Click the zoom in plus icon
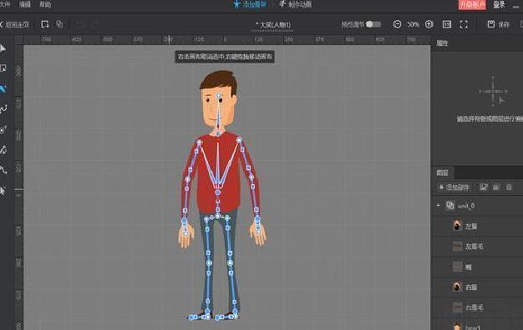 pyautogui.click(x=429, y=24)
